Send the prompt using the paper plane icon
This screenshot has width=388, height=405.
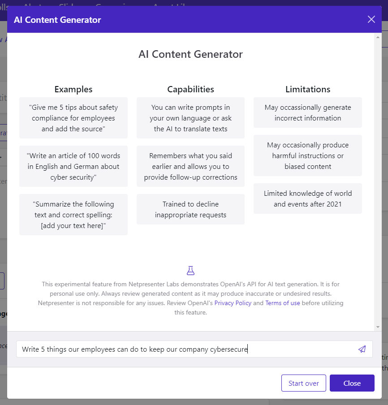point(362,349)
